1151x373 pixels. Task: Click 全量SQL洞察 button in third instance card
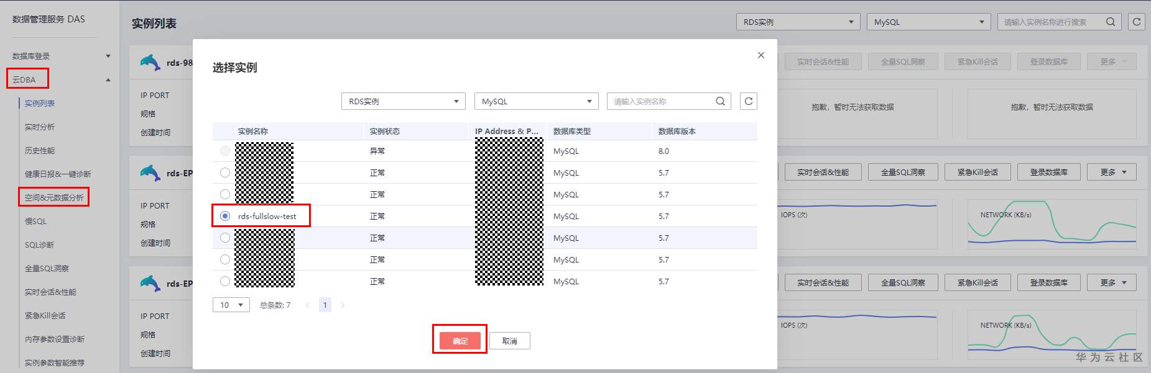pos(903,282)
